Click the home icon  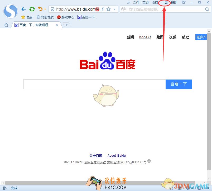pos(6,25)
